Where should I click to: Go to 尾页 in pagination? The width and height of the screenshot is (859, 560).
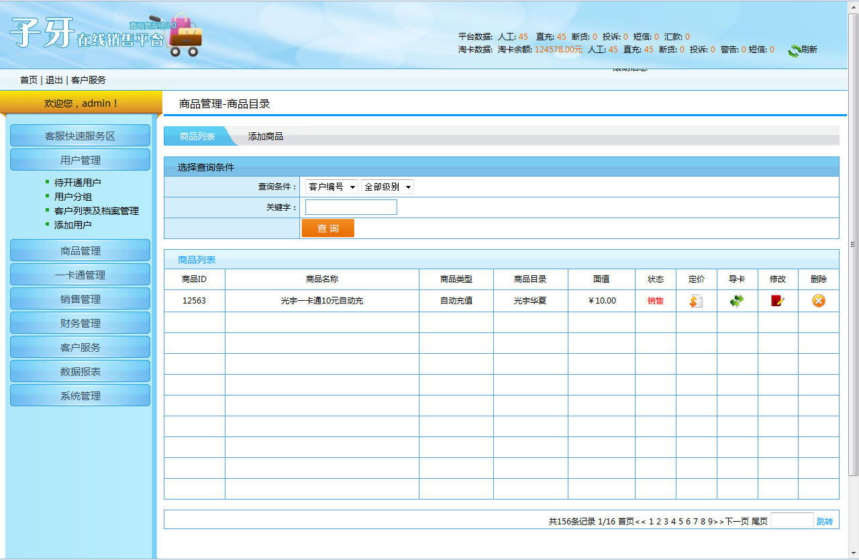pyautogui.click(x=760, y=521)
